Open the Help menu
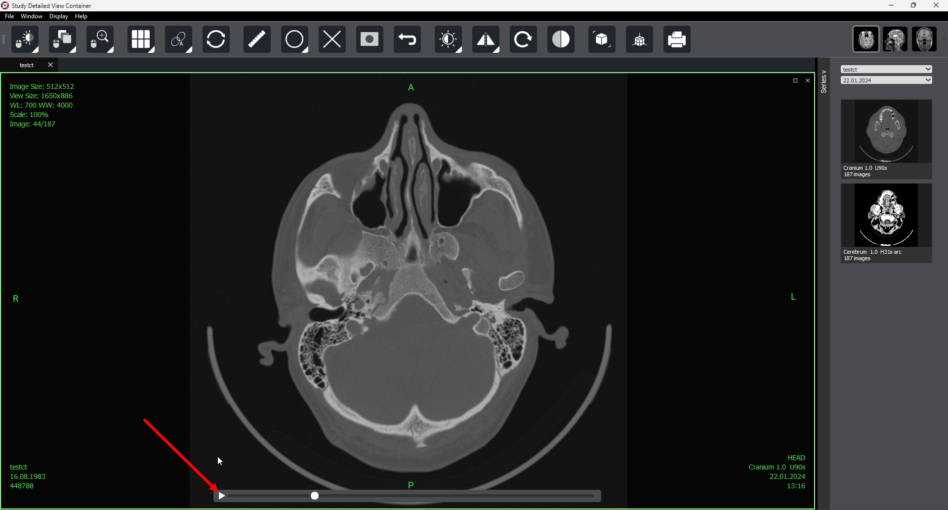 pyautogui.click(x=81, y=16)
